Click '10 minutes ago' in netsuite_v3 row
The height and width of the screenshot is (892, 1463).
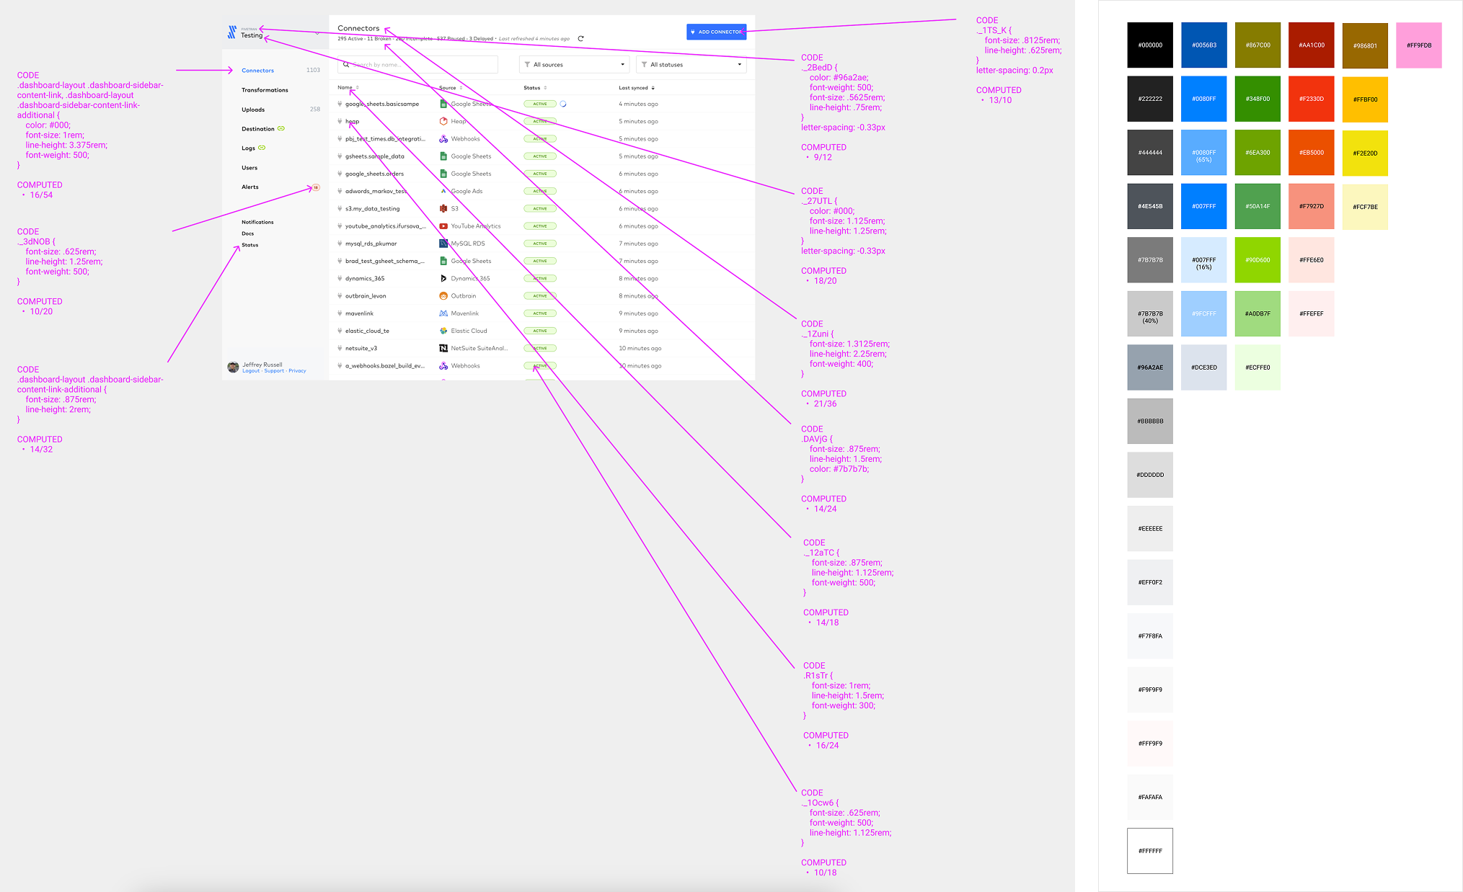(640, 348)
